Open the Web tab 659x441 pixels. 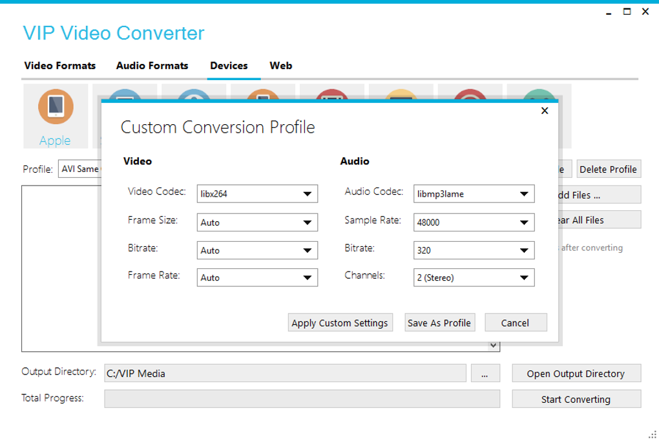tap(281, 66)
